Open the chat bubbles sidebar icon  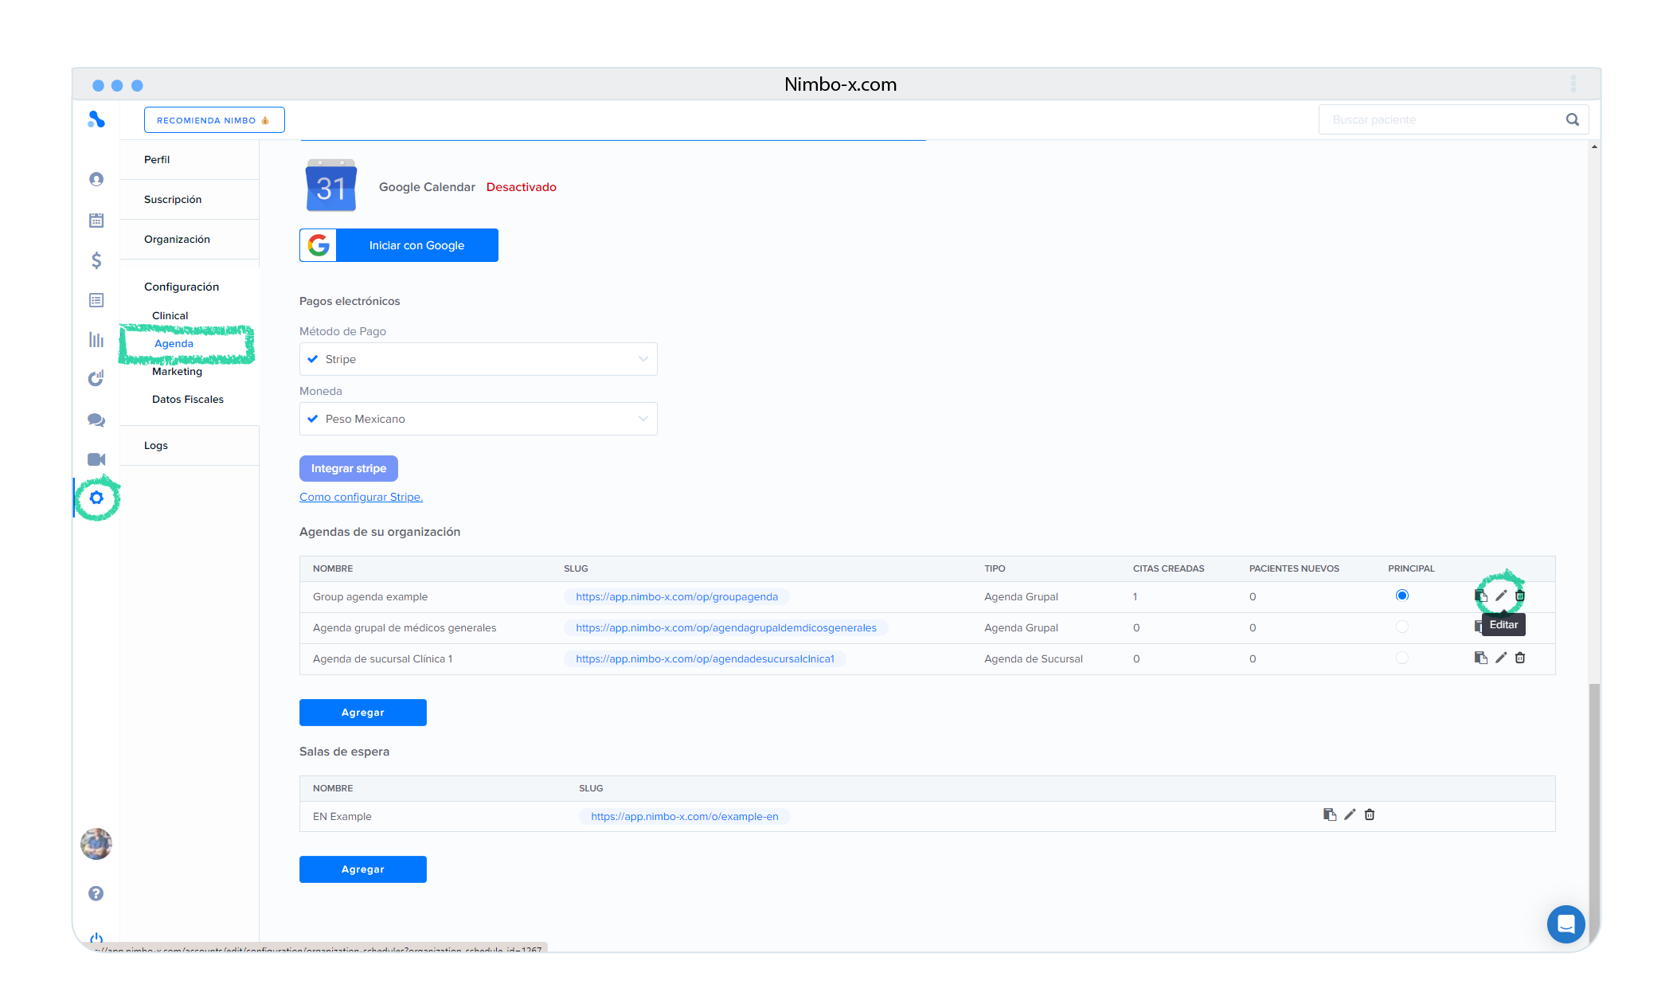click(96, 420)
